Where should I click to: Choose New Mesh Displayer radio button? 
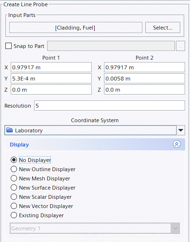14,178
